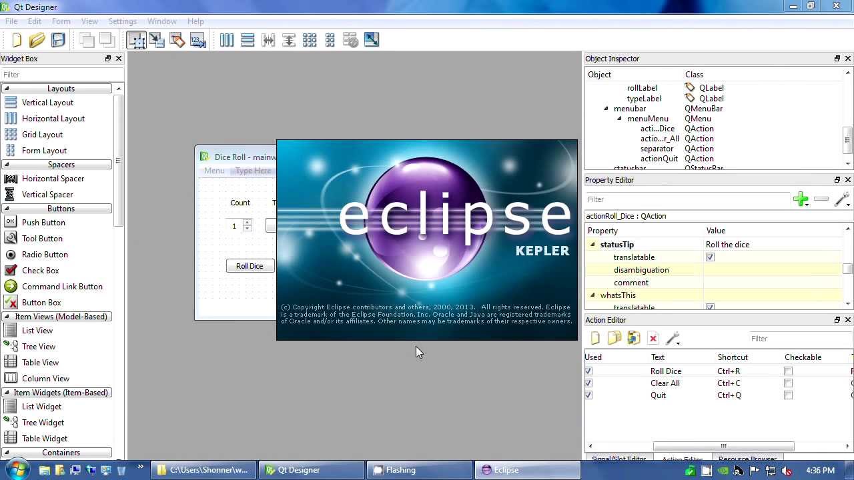Click the Menu item on form menubar
Screen dimensions: 854x480
(x=214, y=171)
